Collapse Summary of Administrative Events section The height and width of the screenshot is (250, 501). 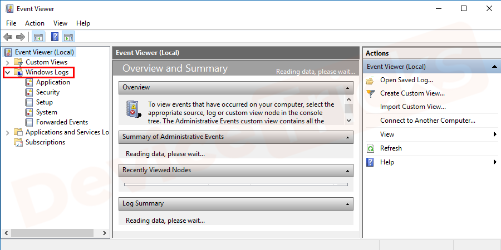pos(347,137)
